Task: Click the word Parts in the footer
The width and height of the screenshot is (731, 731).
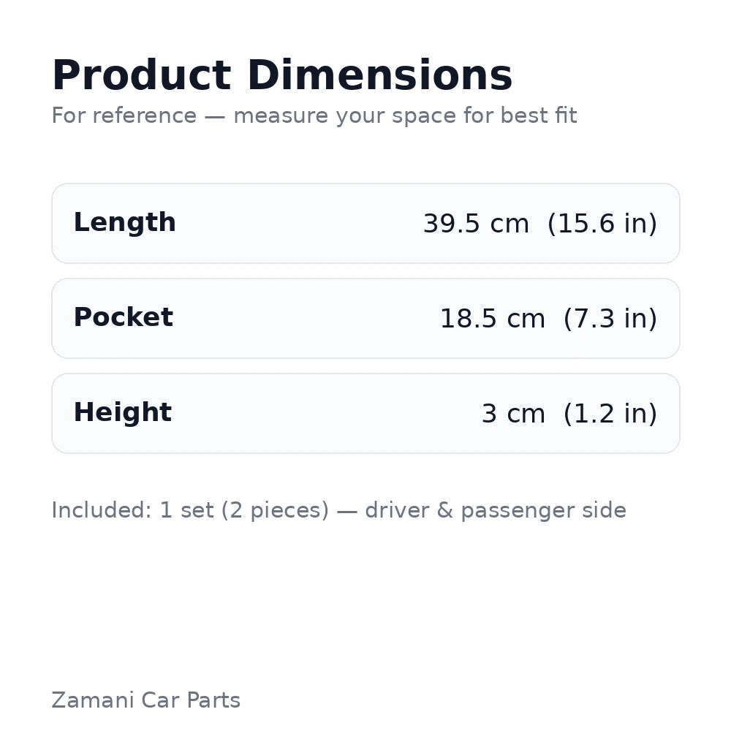Action: [213, 700]
